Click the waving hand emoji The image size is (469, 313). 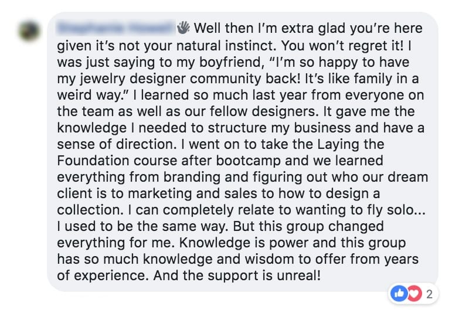[183, 28]
